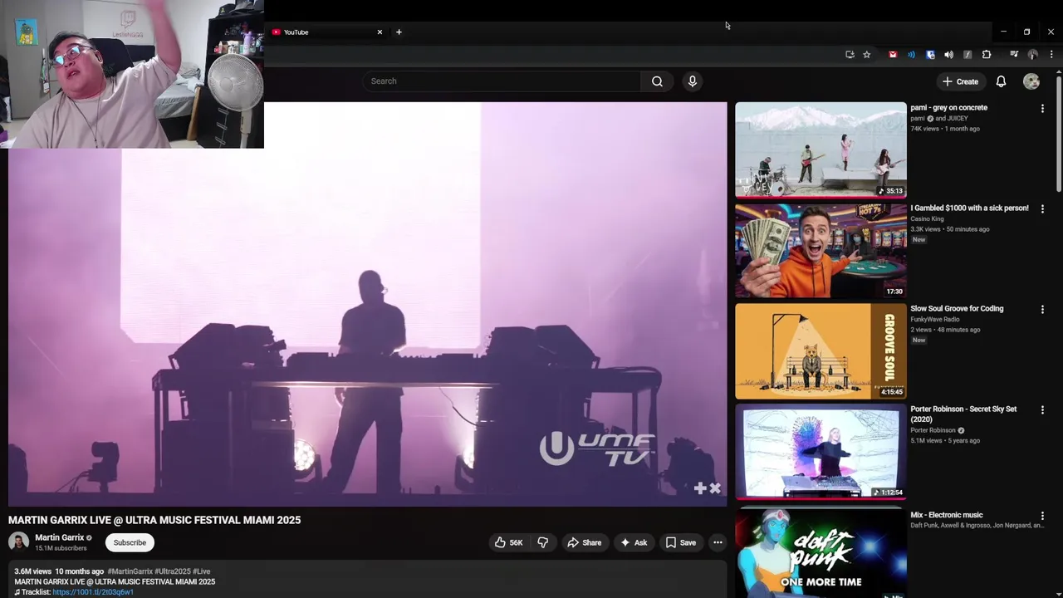Open more actions menu beside Save
Screen dimensions: 1063x598
(x=718, y=542)
